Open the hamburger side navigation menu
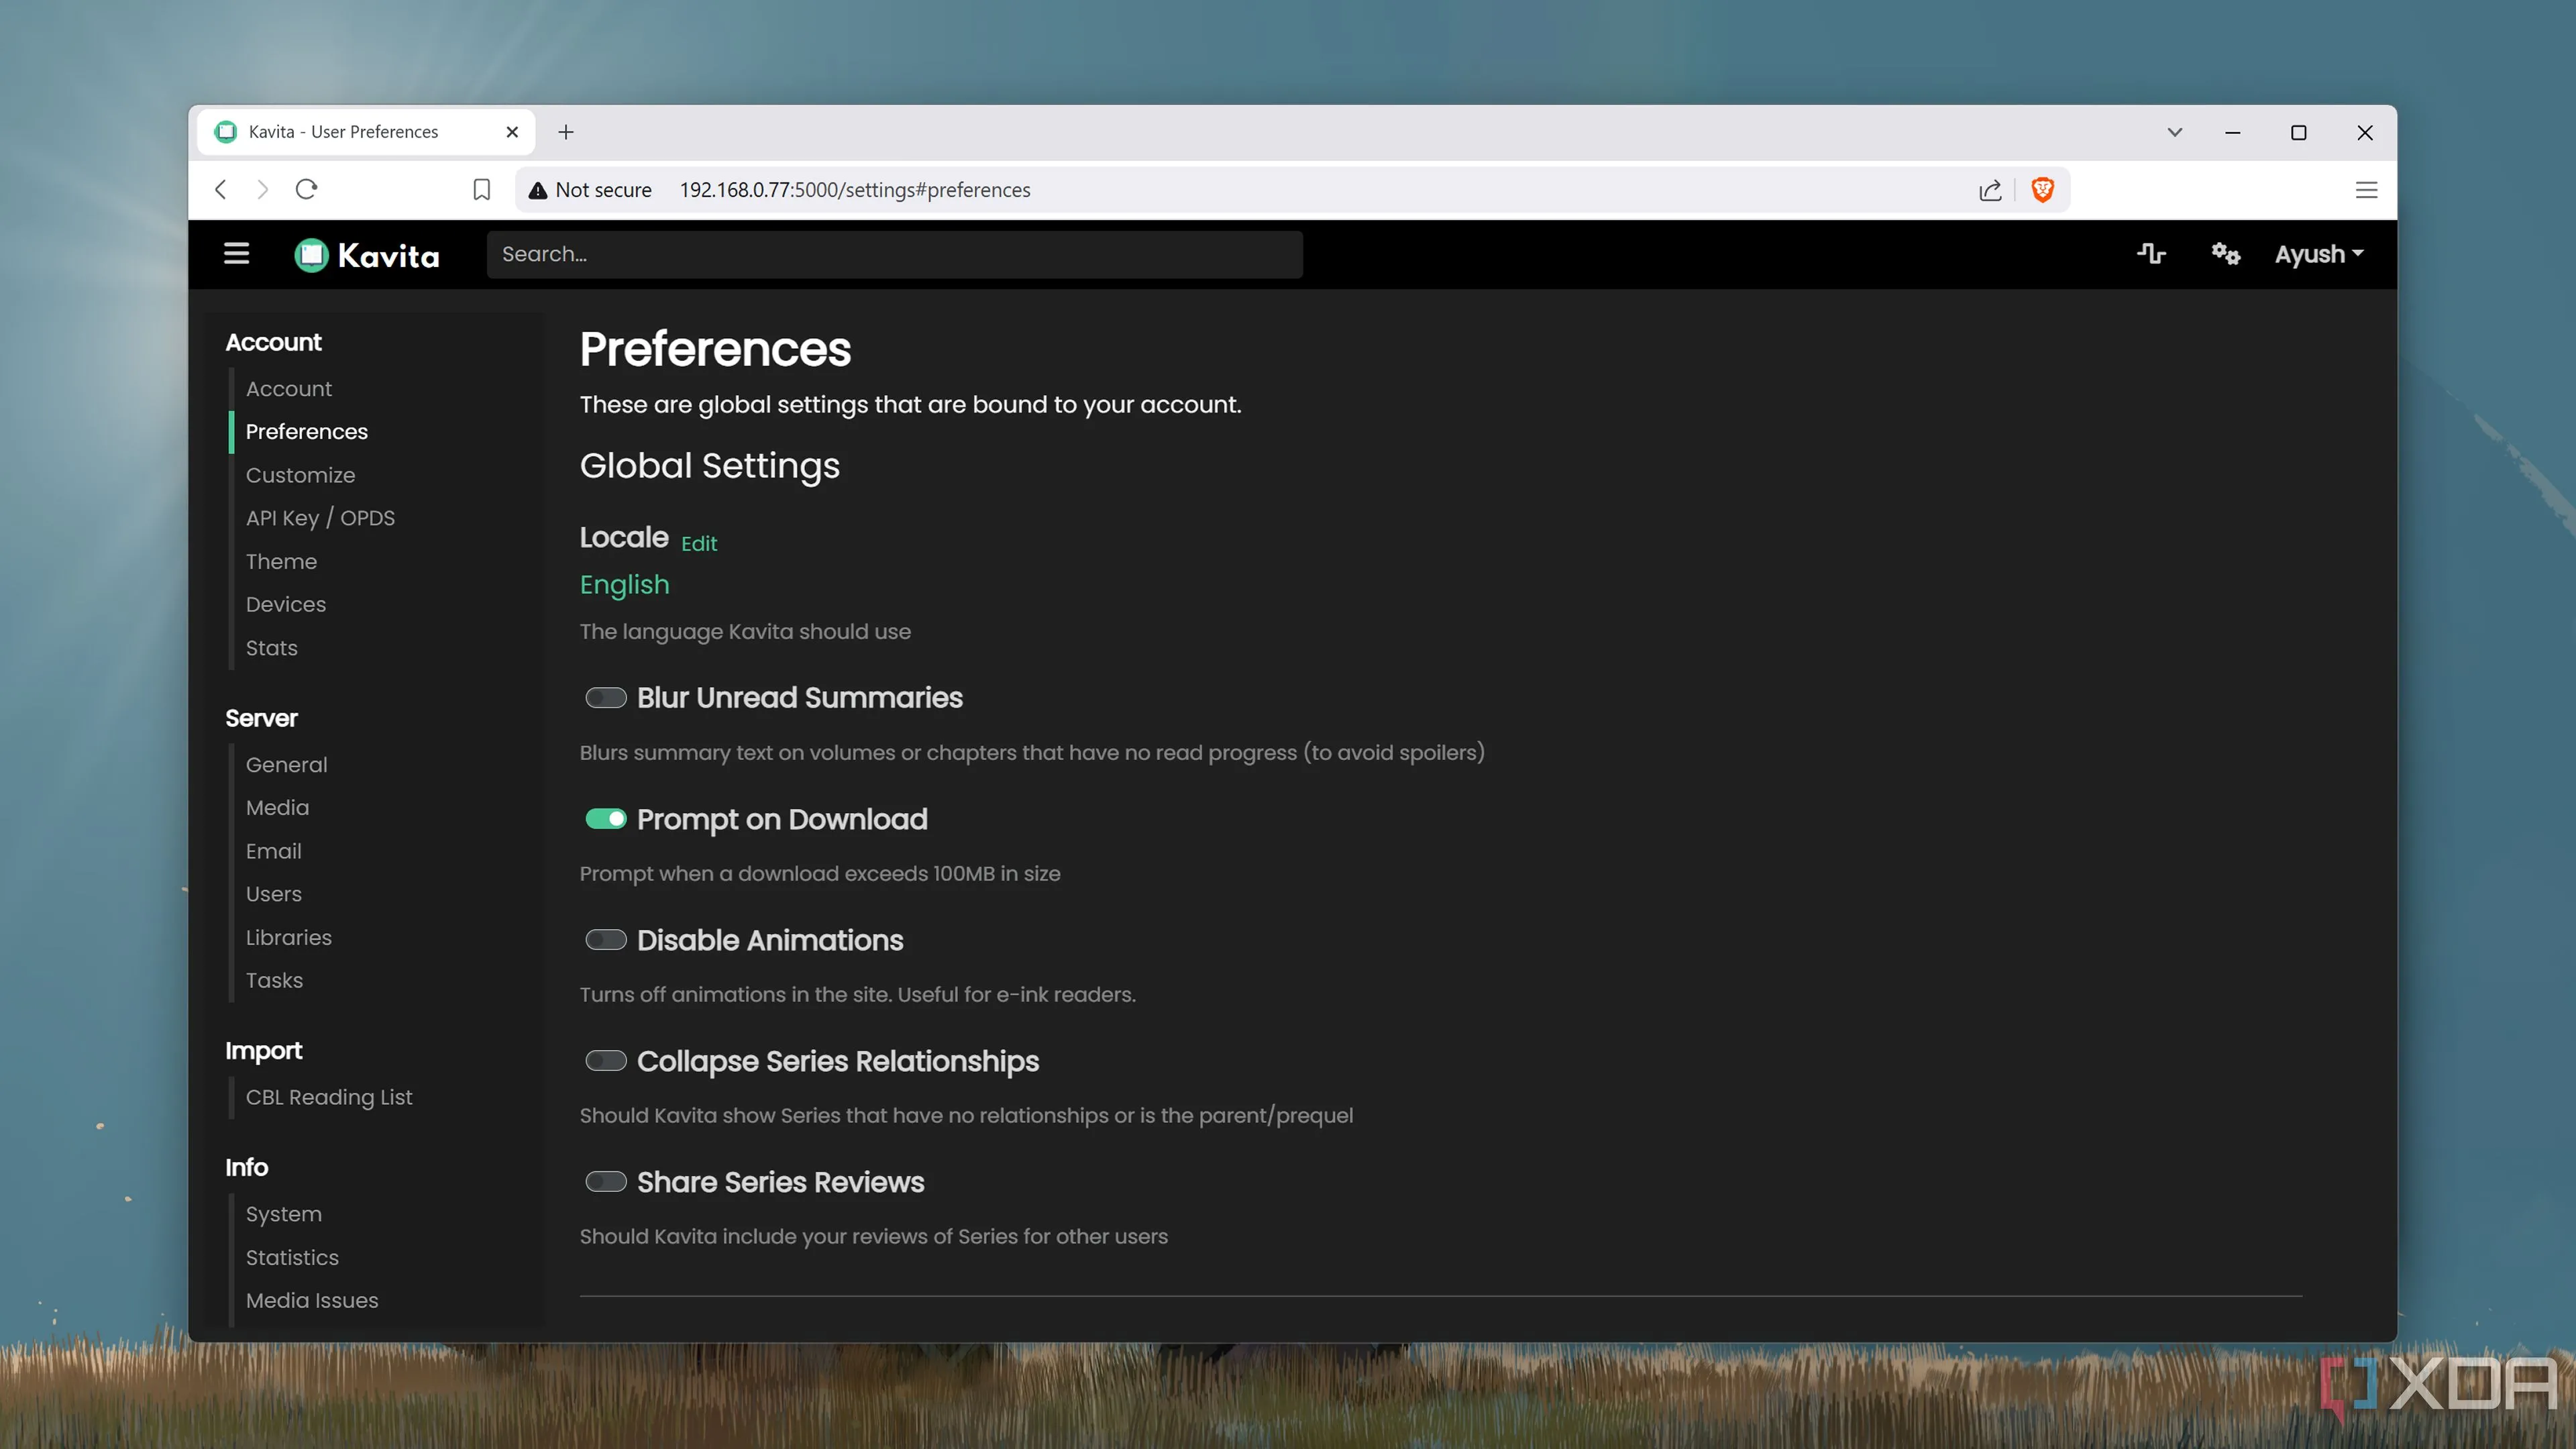This screenshot has height=1449, width=2576. coord(236,254)
